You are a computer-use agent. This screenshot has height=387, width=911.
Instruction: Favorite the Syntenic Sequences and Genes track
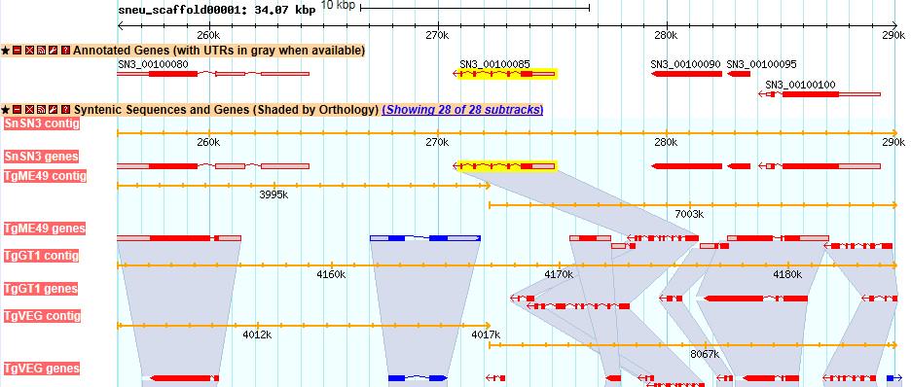6,110
